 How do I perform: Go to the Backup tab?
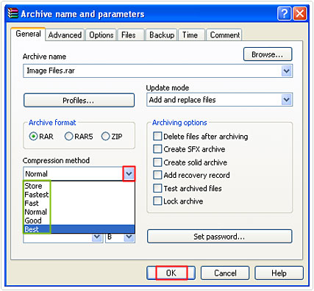click(x=162, y=35)
